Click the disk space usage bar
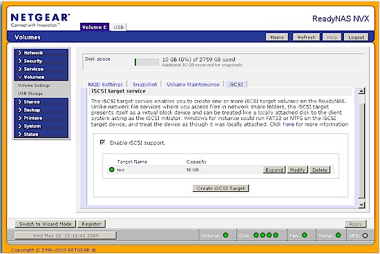The height and width of the screenshot is (254, 380). [147, 62]
